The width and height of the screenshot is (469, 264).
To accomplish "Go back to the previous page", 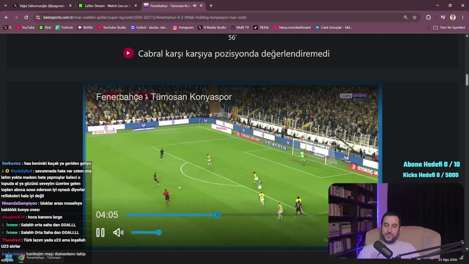I will point(6,17).
